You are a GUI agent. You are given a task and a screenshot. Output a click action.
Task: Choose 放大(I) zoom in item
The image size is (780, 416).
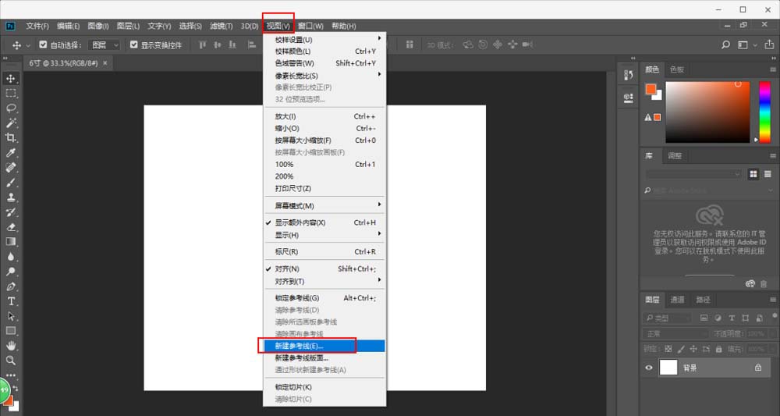pyautogui.click(x=324, y=116)
